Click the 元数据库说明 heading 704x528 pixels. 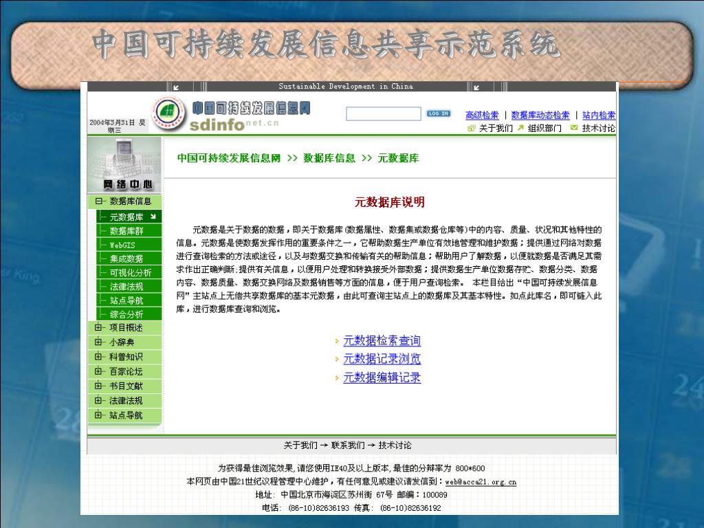(390, 203)
